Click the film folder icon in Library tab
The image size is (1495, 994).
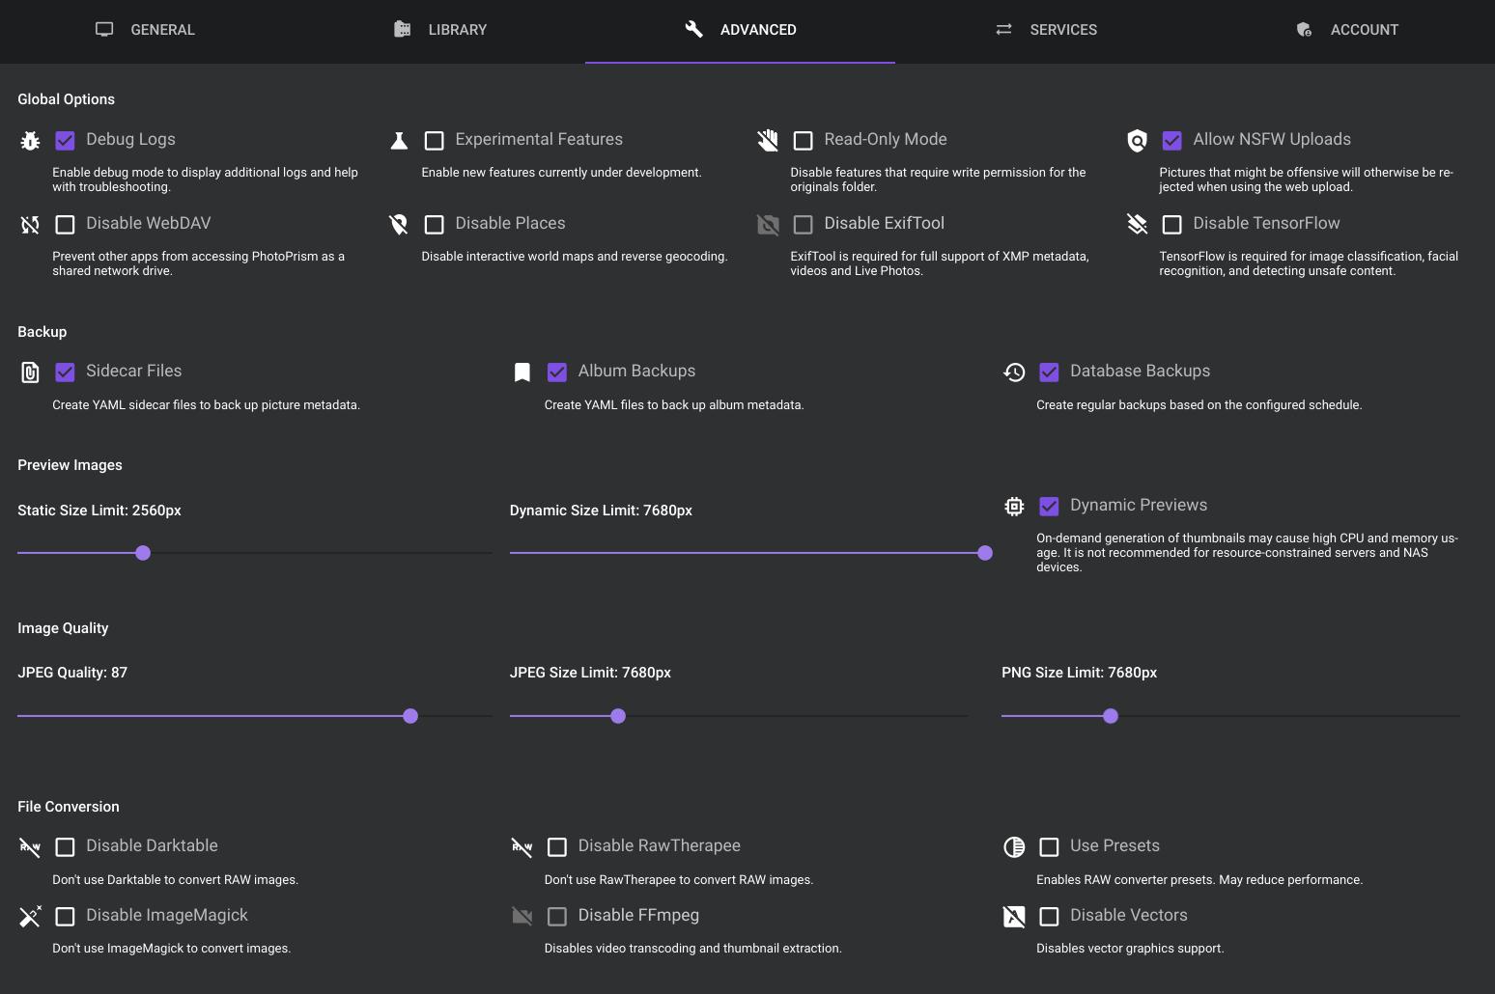click(x=402, y=30)
